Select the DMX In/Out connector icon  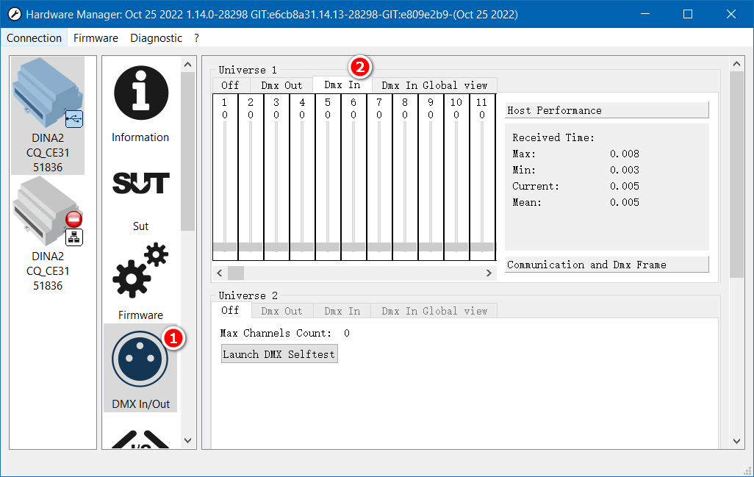pos(140,360)
